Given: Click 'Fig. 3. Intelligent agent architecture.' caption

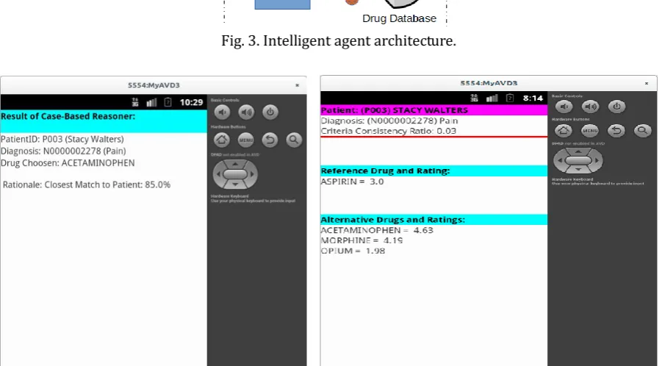Looking at the screenshot, I should tap(339, 41).
